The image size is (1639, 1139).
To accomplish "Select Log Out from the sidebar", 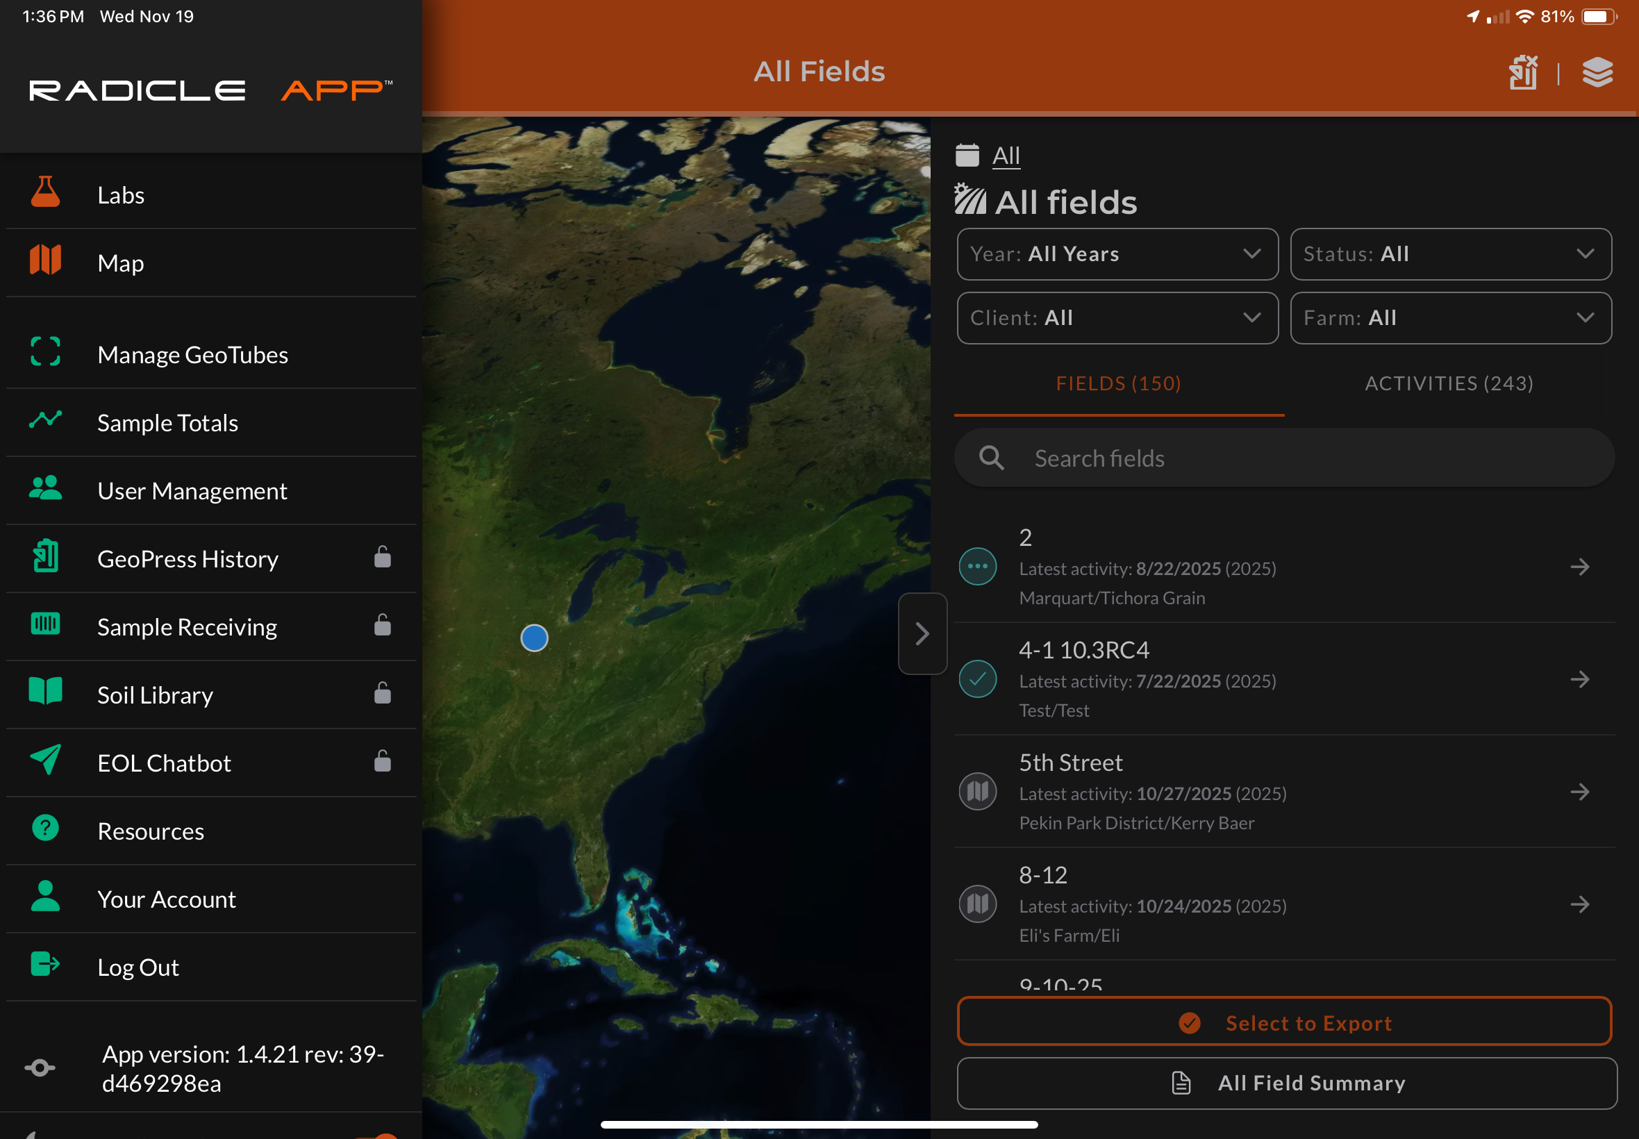I will 211,967.
